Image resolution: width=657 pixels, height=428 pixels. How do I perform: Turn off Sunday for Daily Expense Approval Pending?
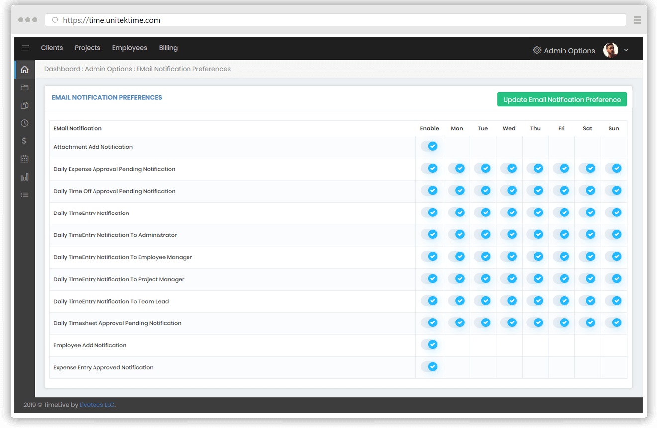(x=613, y=169)
